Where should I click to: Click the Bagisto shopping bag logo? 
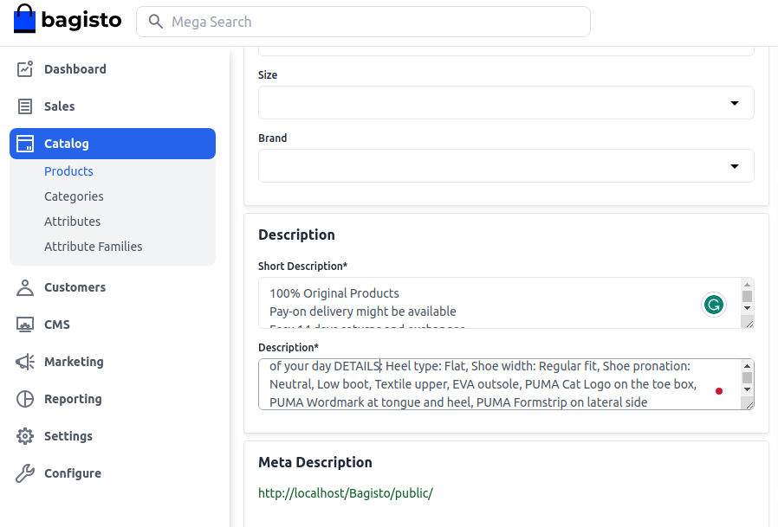(25, 19)
